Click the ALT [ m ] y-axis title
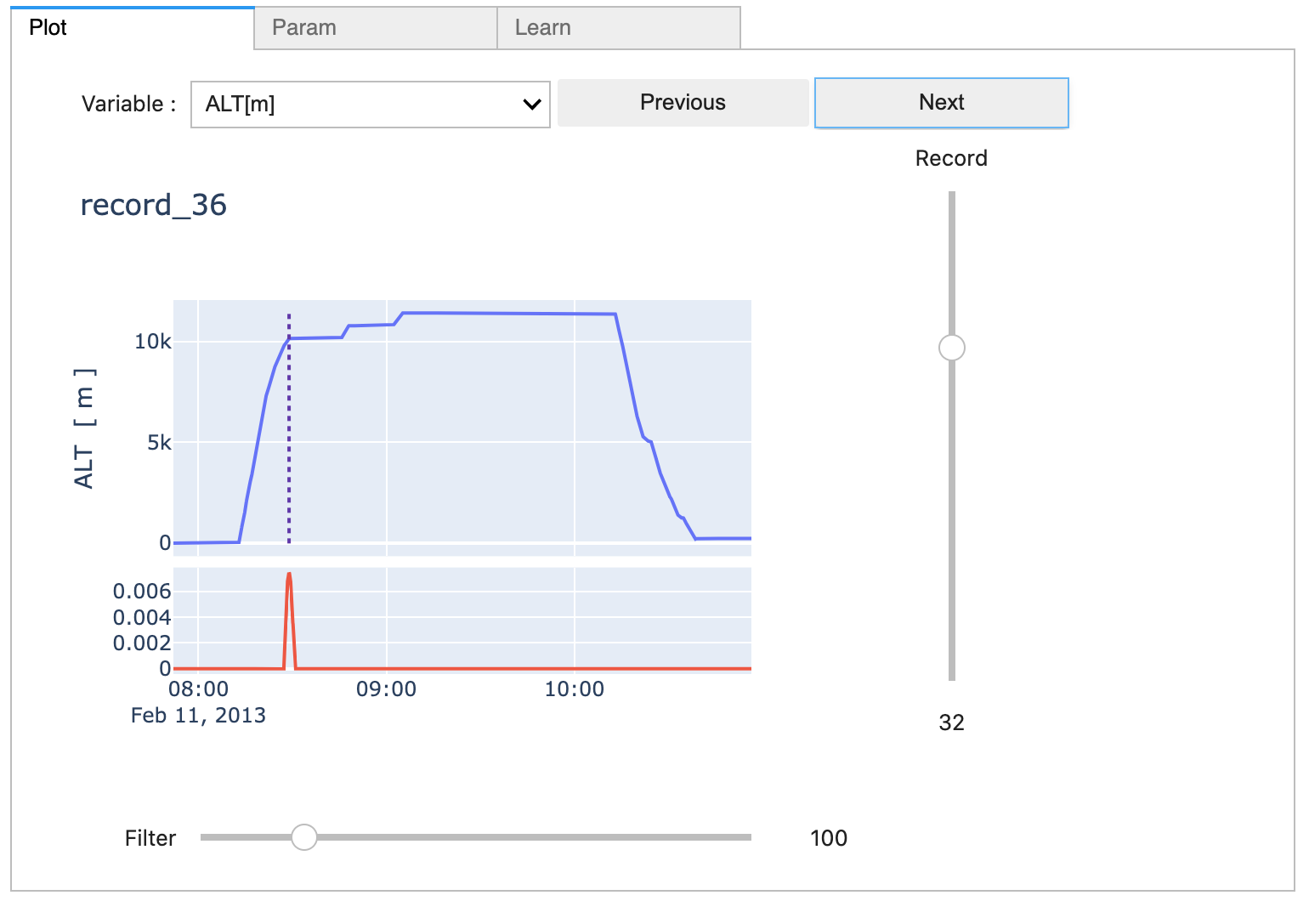The height and width of the screenshot is (901, 1309). [x=84, y=428]
